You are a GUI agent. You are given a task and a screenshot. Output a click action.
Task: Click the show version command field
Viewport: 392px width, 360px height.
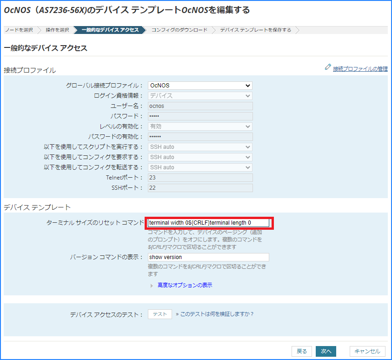click(208, 257)
